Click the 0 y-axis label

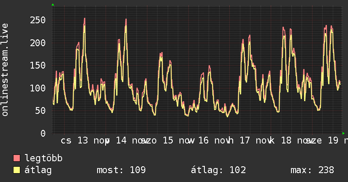tap(43, 133)
